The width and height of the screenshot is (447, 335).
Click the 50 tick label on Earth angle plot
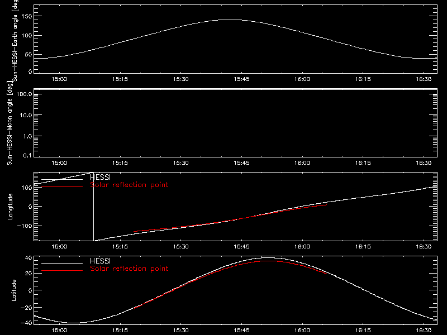(x=28, y=54)
